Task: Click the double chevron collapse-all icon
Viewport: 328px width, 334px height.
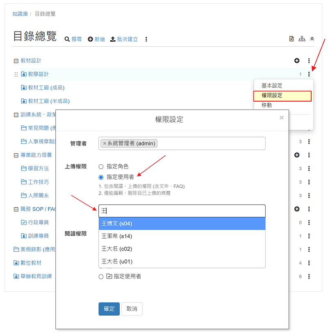Action: 312,39
